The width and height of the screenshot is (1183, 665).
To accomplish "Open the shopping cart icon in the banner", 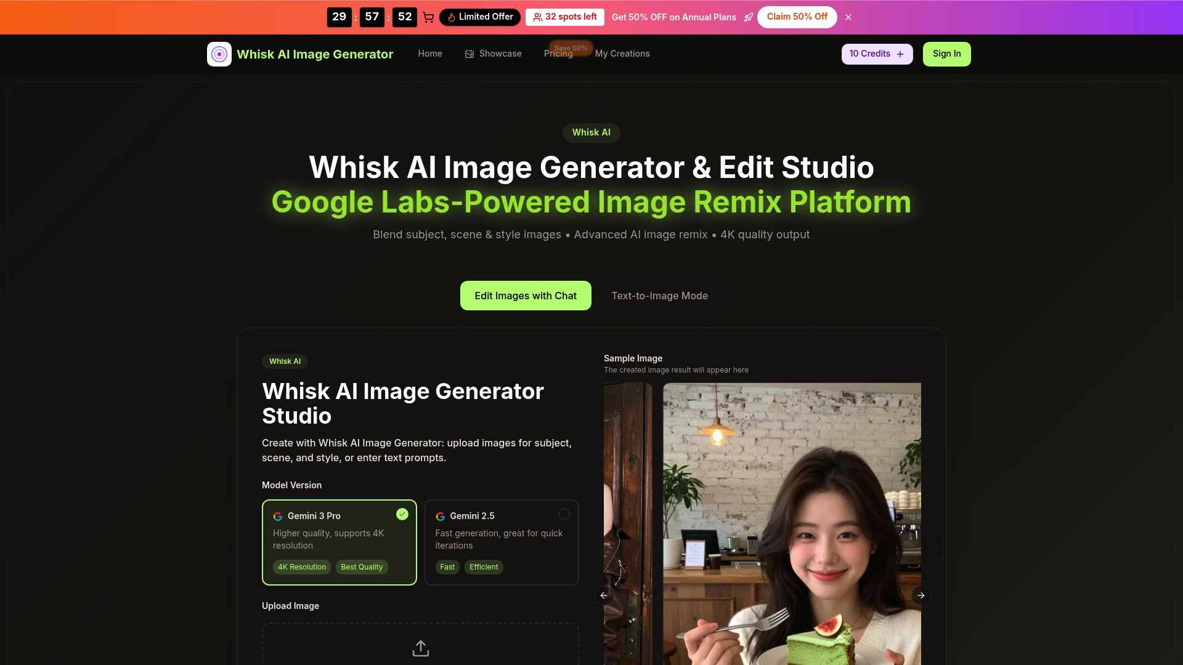I will tap(428, 17).
